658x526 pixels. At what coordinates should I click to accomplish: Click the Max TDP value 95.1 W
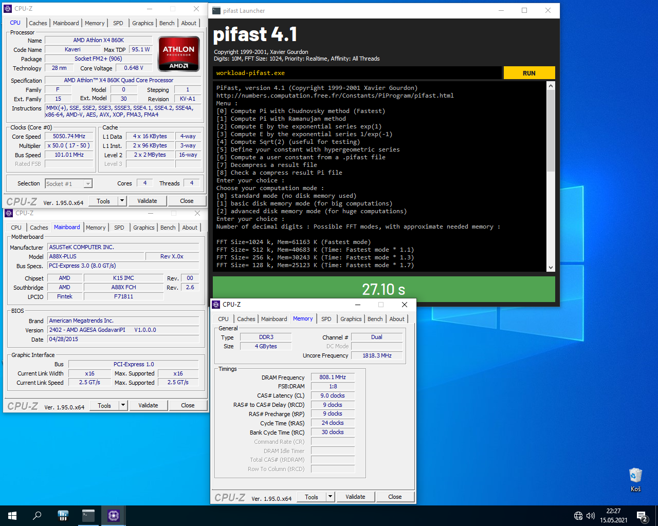tap(141, 49)
